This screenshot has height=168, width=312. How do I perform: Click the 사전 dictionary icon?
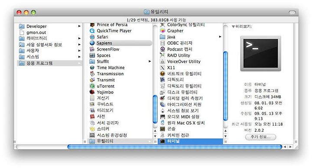point(92,117)
